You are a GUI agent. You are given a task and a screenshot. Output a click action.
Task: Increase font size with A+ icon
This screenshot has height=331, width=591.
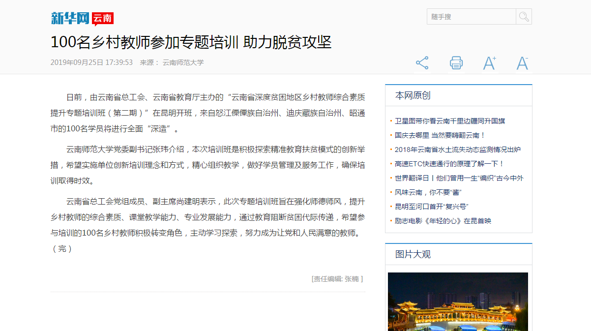click(x=489, y=63)
